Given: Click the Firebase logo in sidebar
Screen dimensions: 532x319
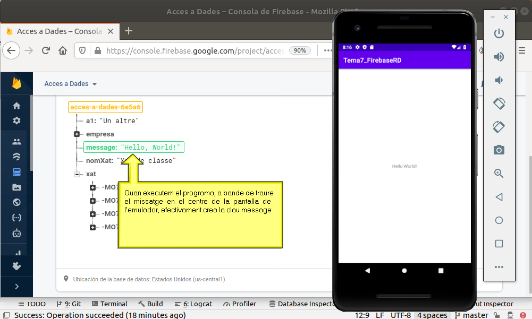Looking at the screenshot, I should [16, 83].
